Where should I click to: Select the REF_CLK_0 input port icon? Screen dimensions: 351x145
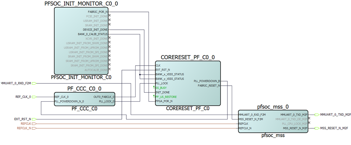[x=34, y=97]
